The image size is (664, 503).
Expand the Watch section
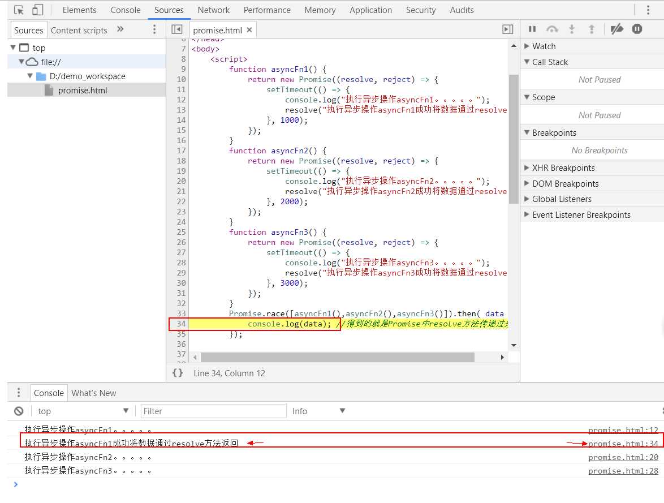click(x=527, y=46)
